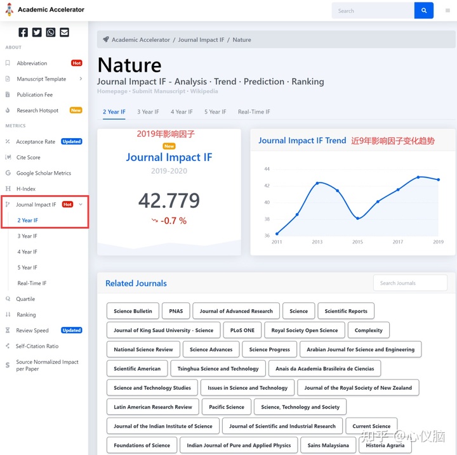Select 5 Year IF in sidebar

27,267
